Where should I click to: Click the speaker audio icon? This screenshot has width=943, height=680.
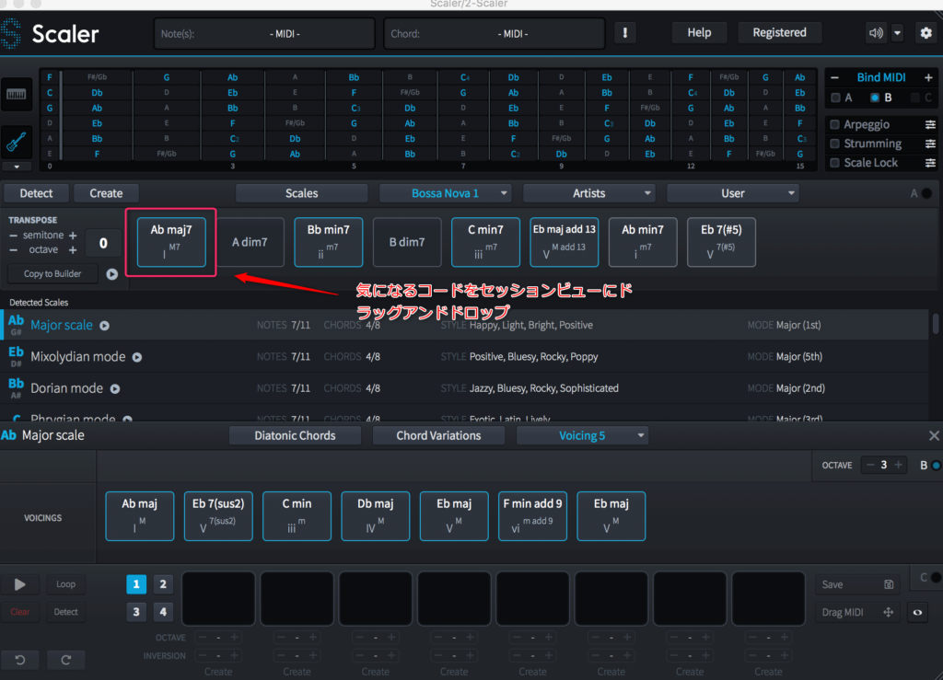coord(876,33)
